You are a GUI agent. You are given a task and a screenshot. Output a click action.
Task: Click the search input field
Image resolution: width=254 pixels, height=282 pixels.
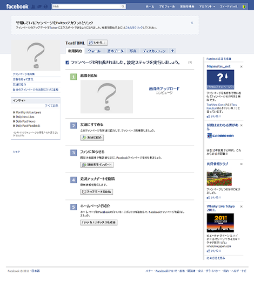[86, 6]
